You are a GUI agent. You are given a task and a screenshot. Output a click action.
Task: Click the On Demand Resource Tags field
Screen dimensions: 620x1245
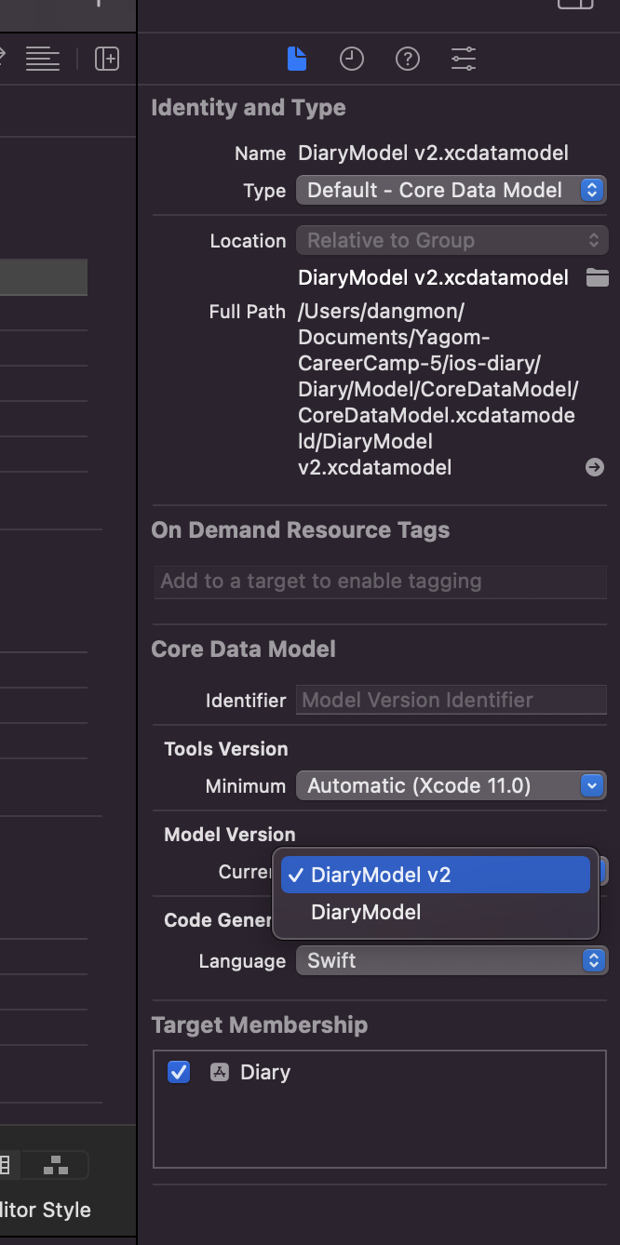tap(380, 582)
